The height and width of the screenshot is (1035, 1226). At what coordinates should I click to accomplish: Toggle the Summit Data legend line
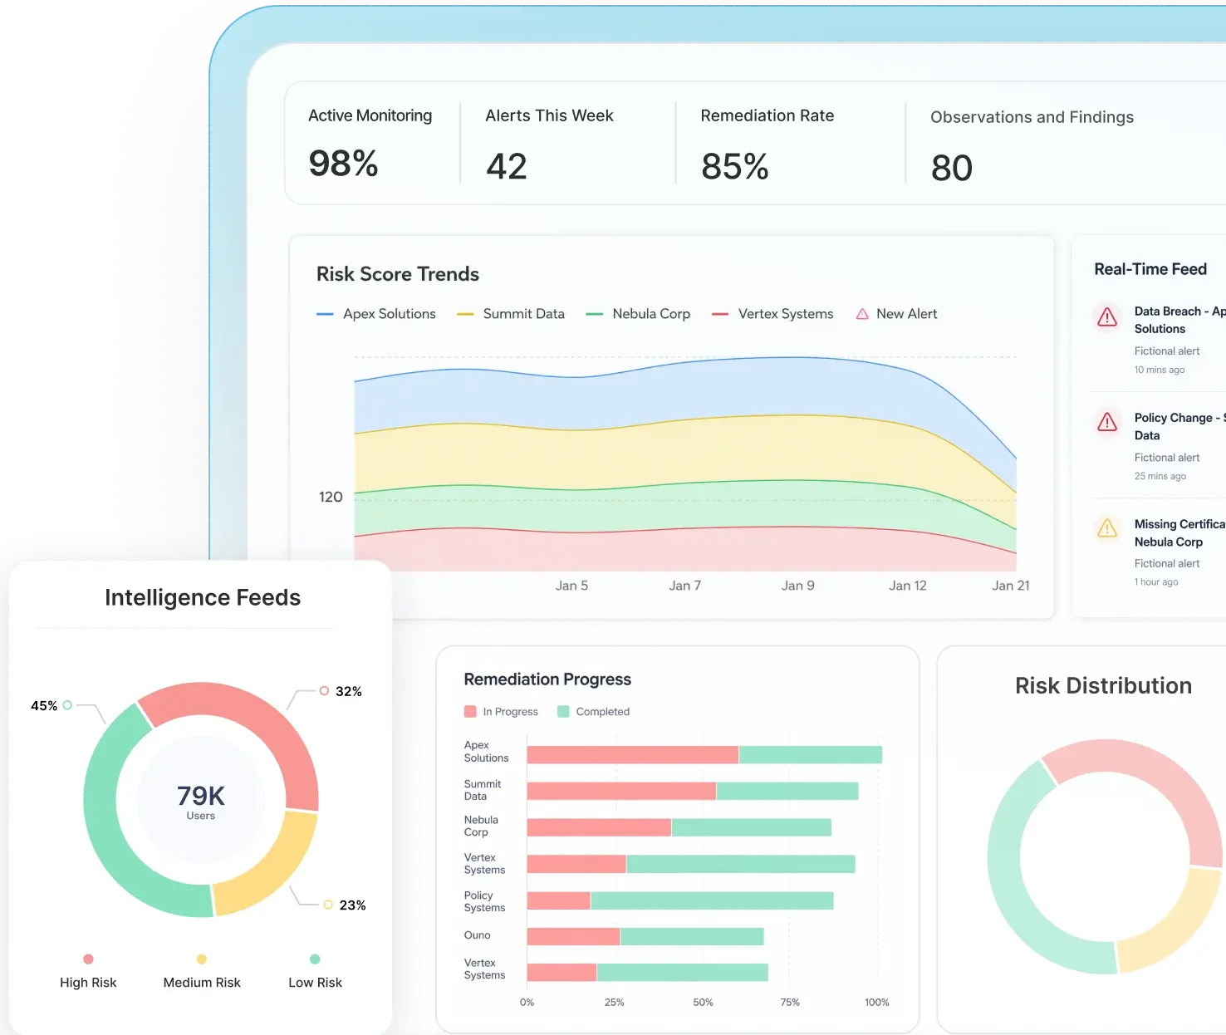465,314
